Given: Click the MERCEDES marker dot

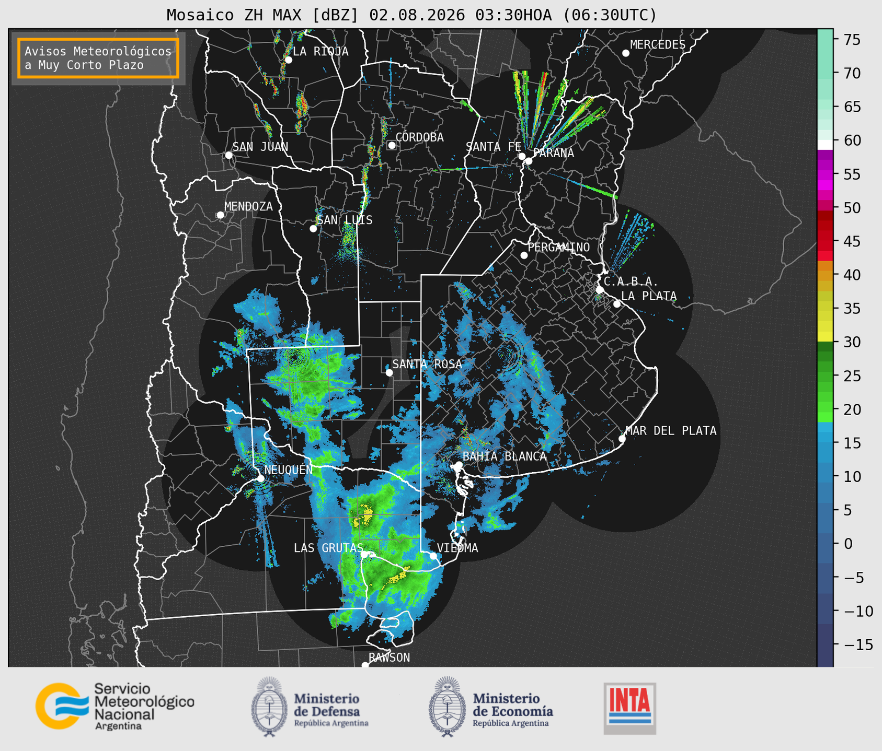Looking at the screenshot, I should coord(625,53).
